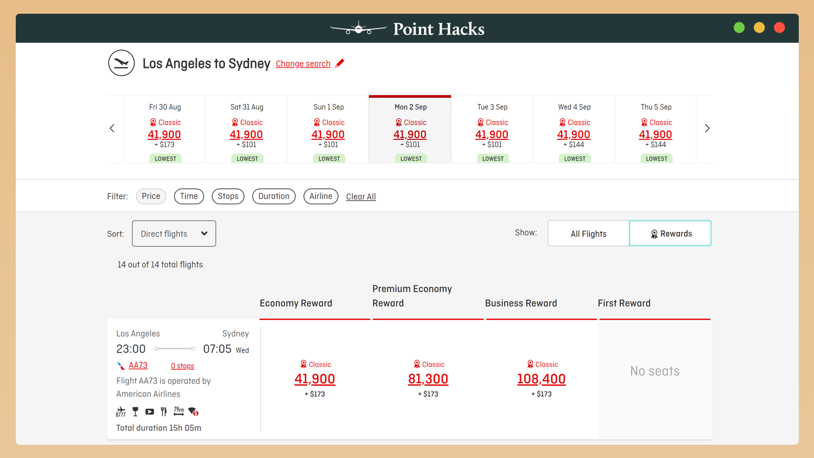Click the departing plane circle icon
Image resolution: width=814 pixels, height=458 pixels.
pos(121,63)
